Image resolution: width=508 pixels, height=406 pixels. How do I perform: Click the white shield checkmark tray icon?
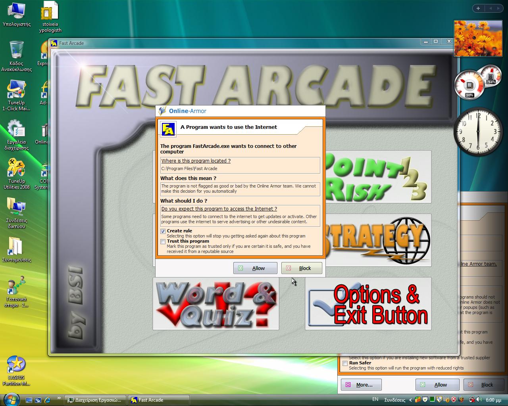click(x=425, y=400)
